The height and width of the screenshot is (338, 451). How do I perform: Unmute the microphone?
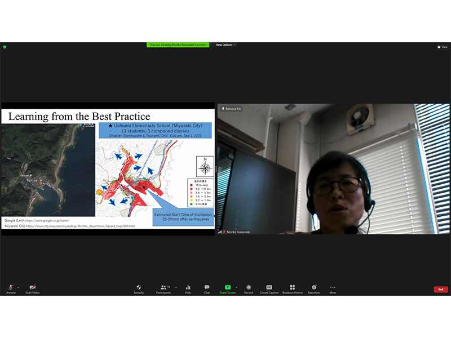click(x=10, y=288)
